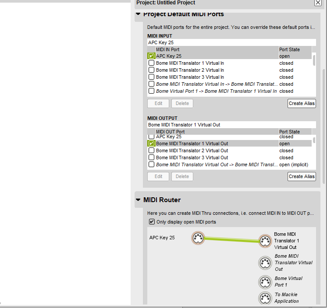Select 'Bome MIDI Translator 2 Virtual In' row text

pos(190,70)
